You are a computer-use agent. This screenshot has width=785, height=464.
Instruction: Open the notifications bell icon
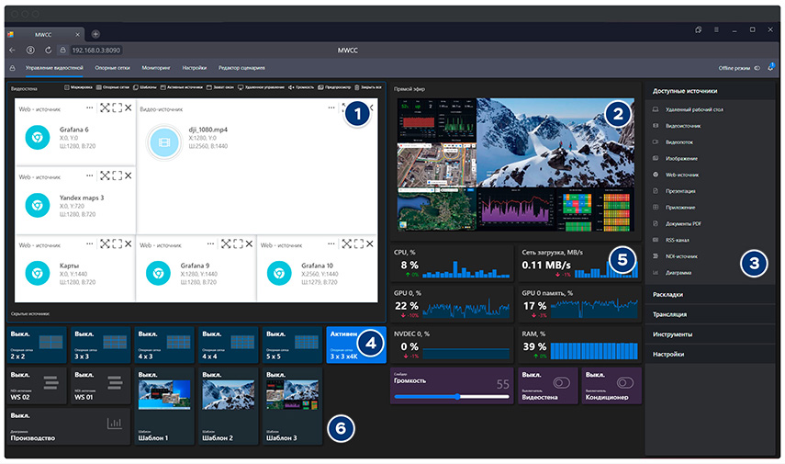point(770,68)
